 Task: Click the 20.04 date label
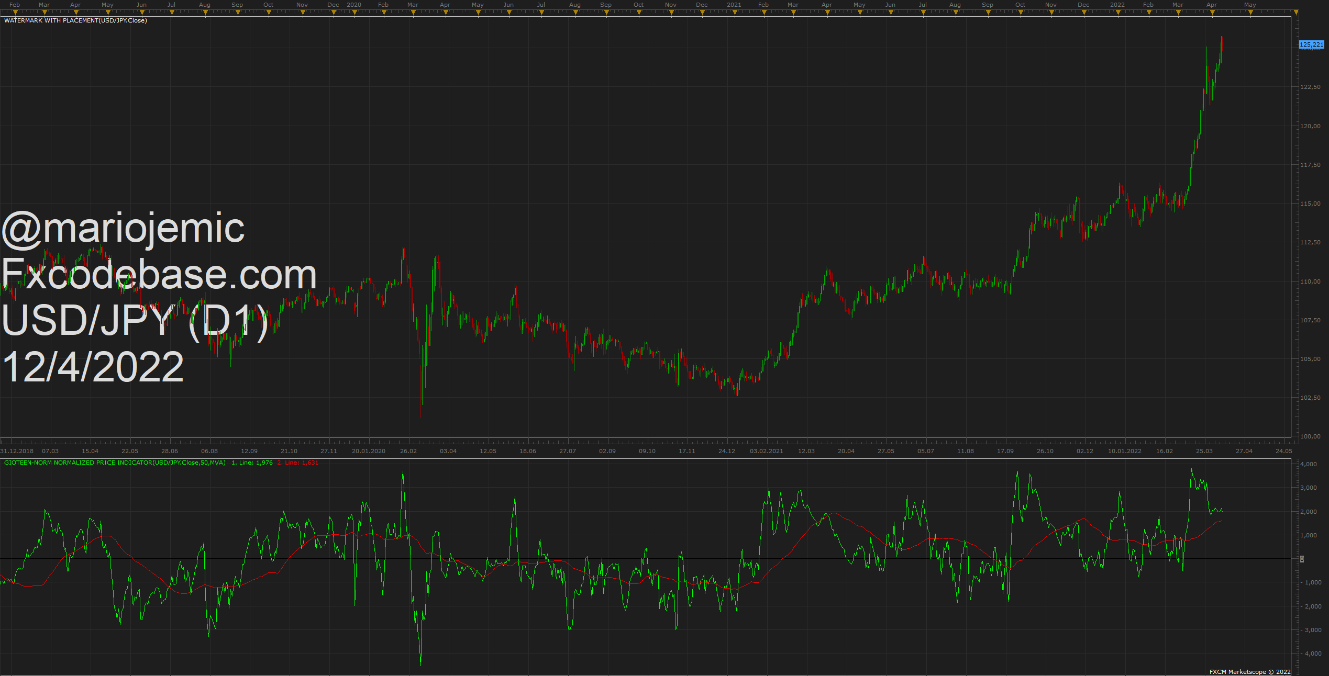(846, 451)
